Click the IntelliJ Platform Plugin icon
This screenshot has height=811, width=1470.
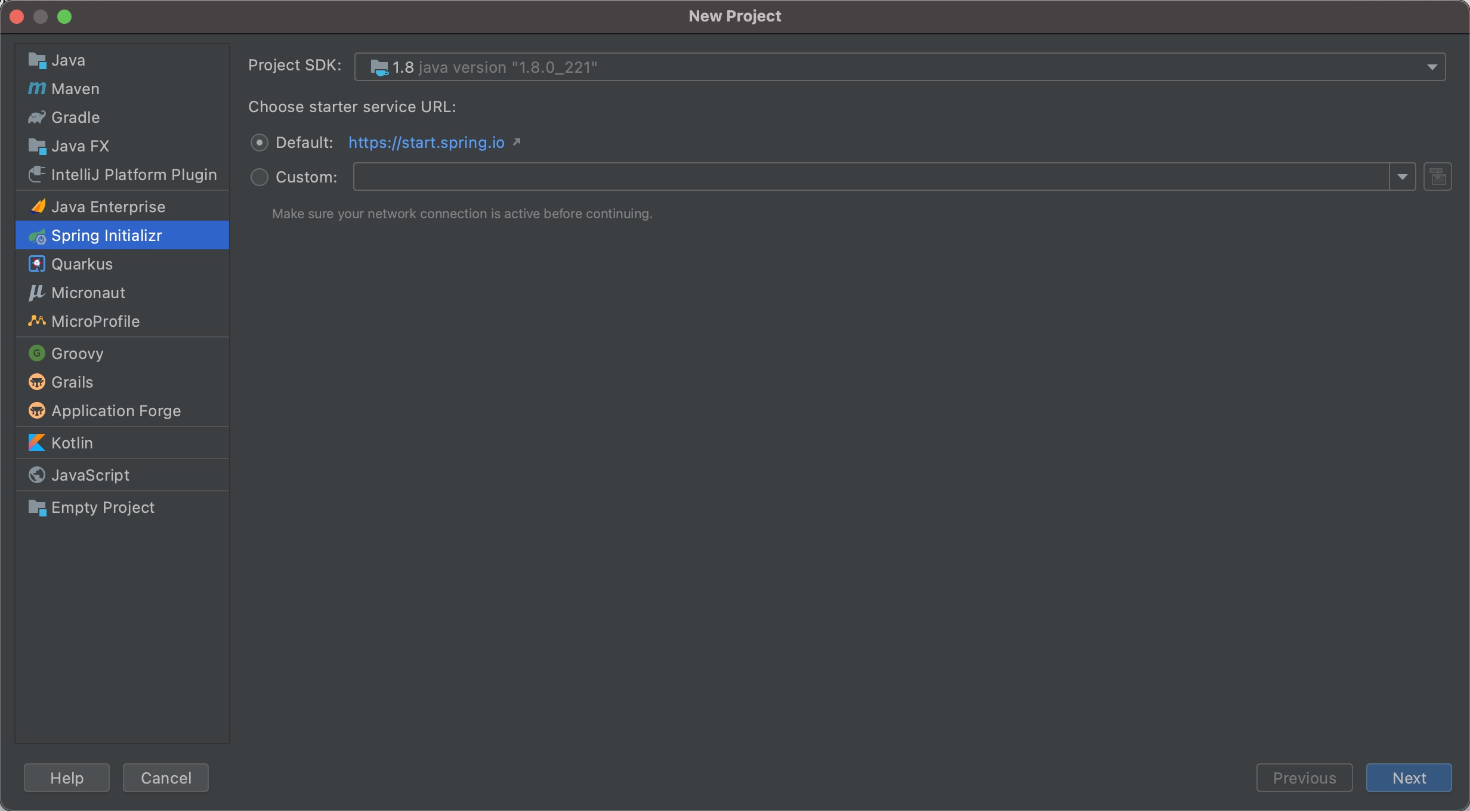37,175
